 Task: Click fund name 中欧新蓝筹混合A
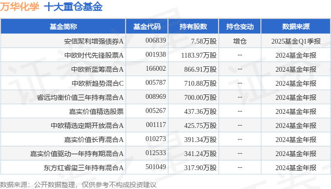[x=97, y=69]
